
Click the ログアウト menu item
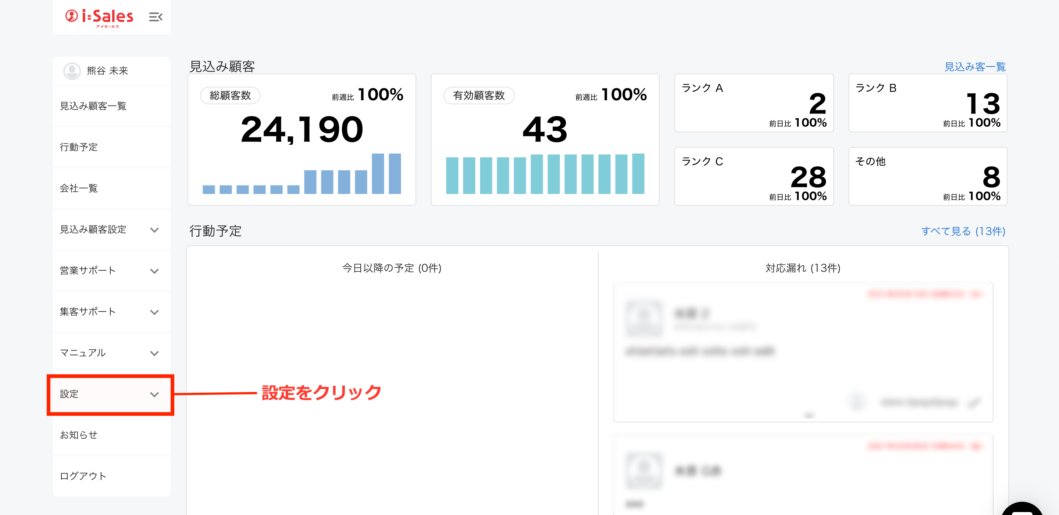[x=83, y=476]
